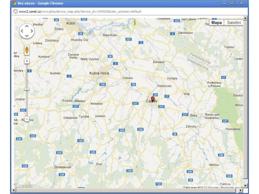Click the Kořenice label
The image size is (259, 194).
pos(44,57)
